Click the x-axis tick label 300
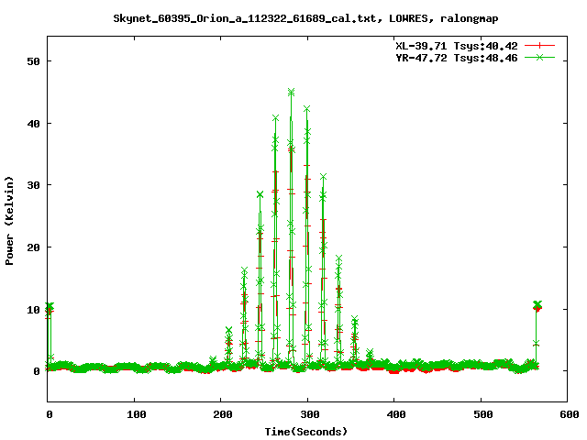The image size is (587, 440). [x=310, y=414]
